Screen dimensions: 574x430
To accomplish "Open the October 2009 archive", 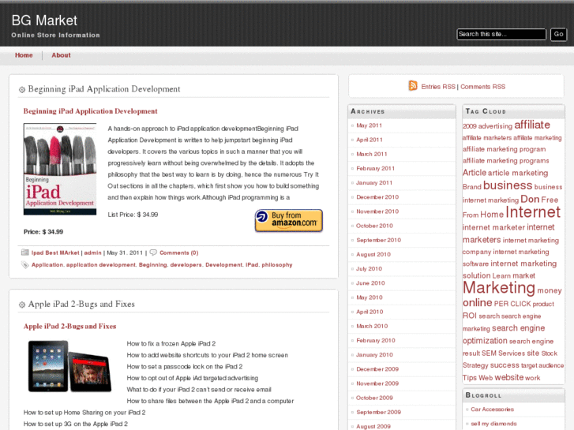I will [x=374, y=398].
